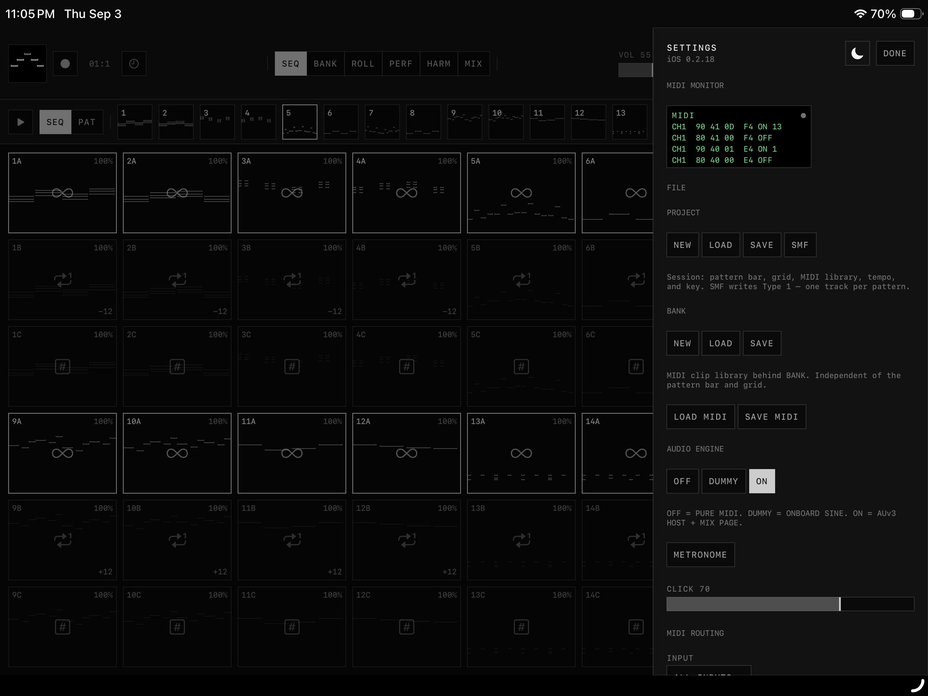Tap repeat-once icon in cell 1B
The image size is (928, 696).
tap(63, 279)
